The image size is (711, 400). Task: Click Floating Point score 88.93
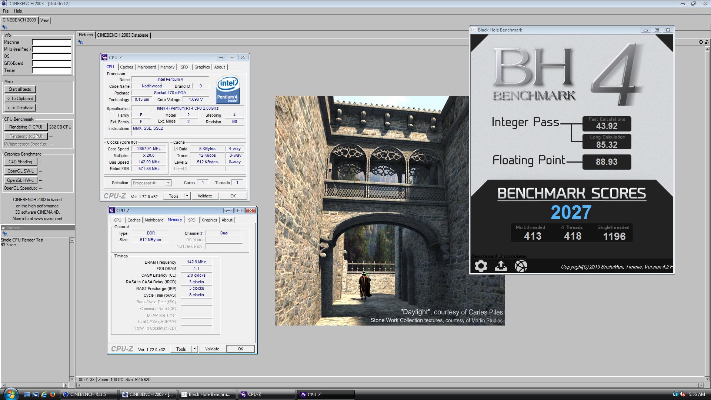[x=607, y=162]
